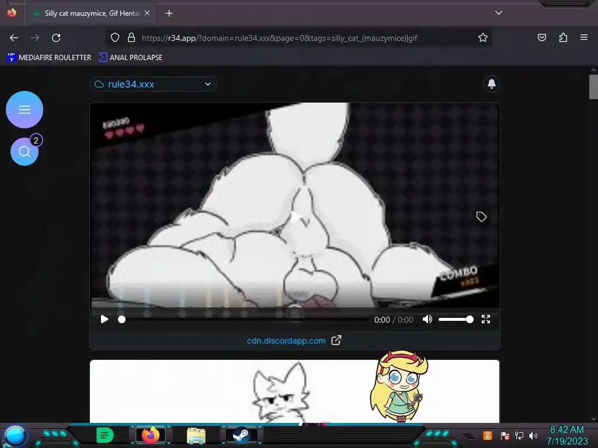
Task: Close the Silly cat mauzymice tab
Action: (147, 13)
